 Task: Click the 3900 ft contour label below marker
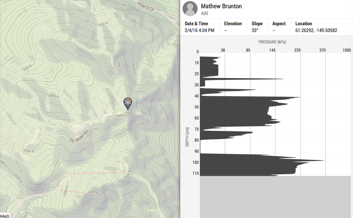click(121, 115)
